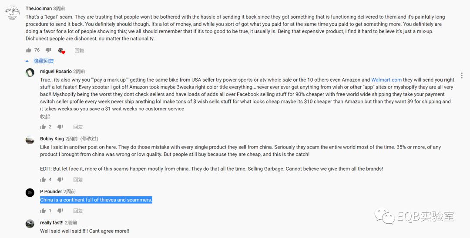Open the three-dot menu on miguel Rosario's reply
Viewport: 470px width, 238px height.
462,76
